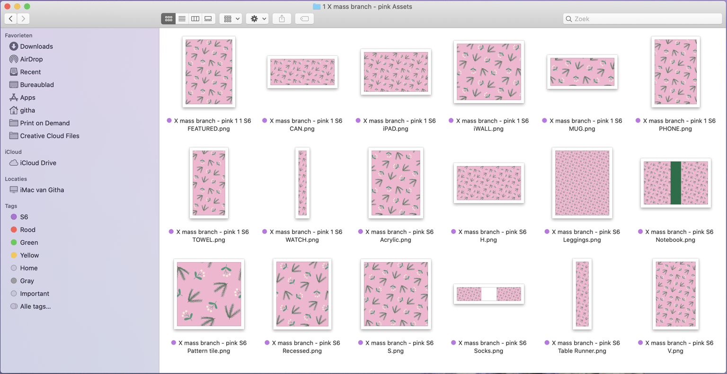Image resolution: width=727 pixels, height=374 pixels.
Task: Select the S6 Recessed.png thumbnail
Action: [302, 294]
